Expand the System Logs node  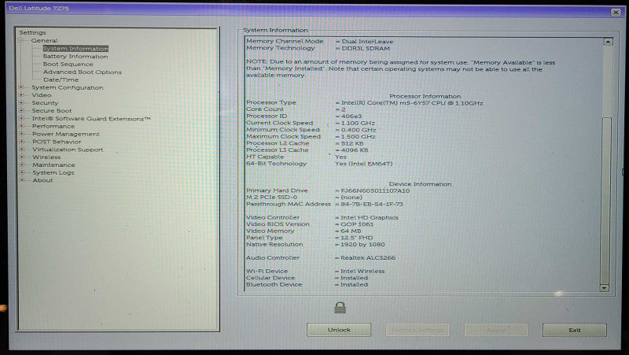pyautogui.click(x=22, y=172)
